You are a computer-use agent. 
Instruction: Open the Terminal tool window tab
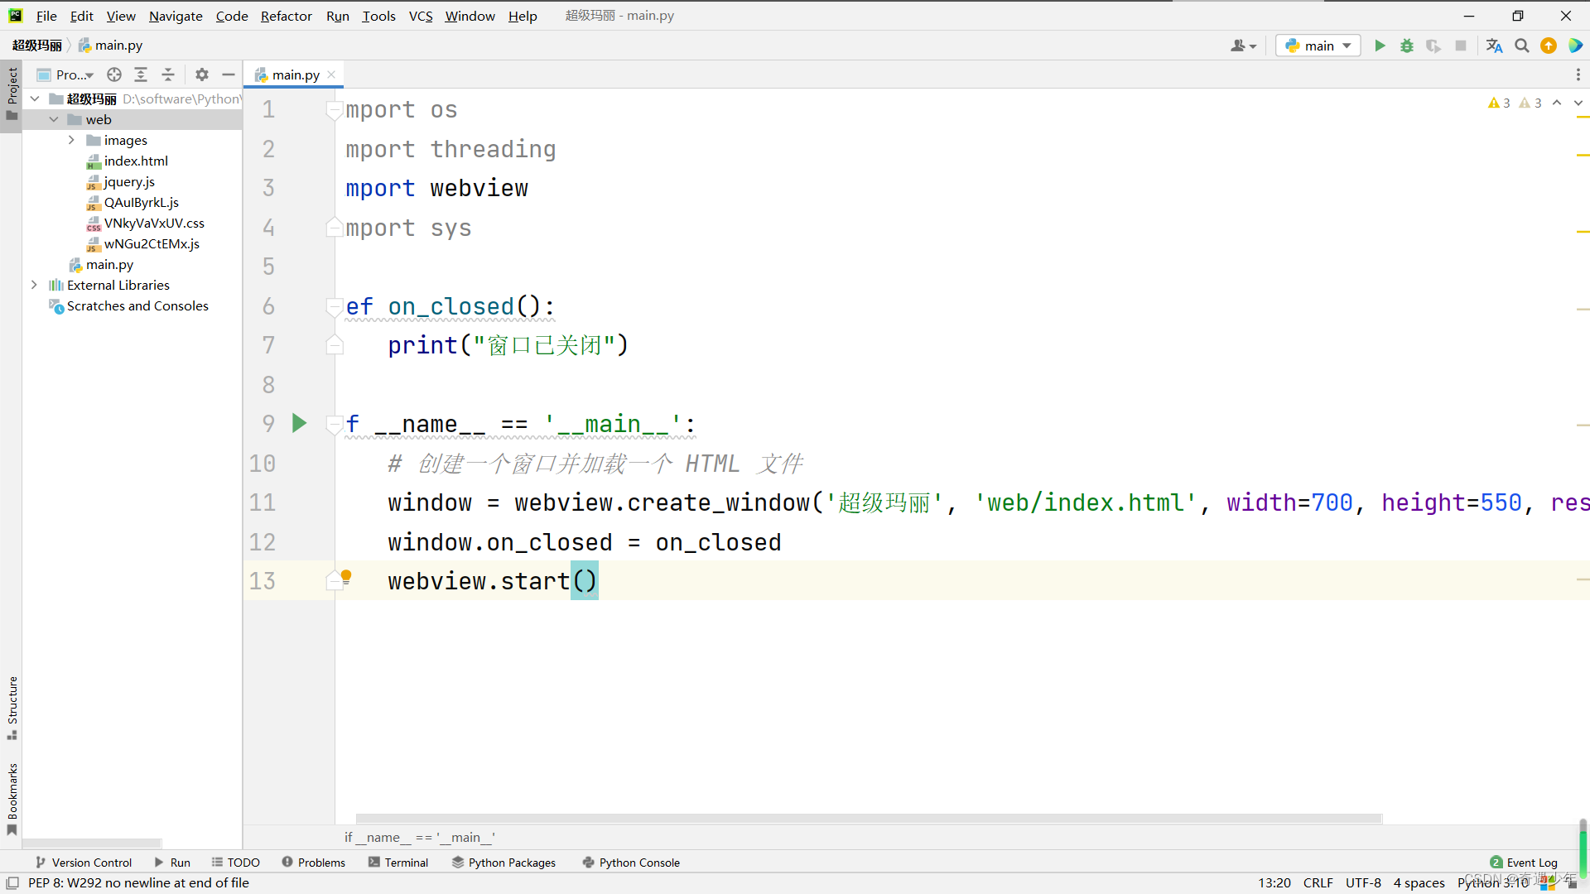[398, 862]
